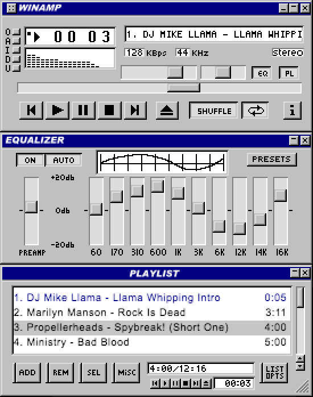Select DJ Mike Llama - Llama Whipping Intro track
The height and width of the screenshot is (397, 313).
[152, 298]
